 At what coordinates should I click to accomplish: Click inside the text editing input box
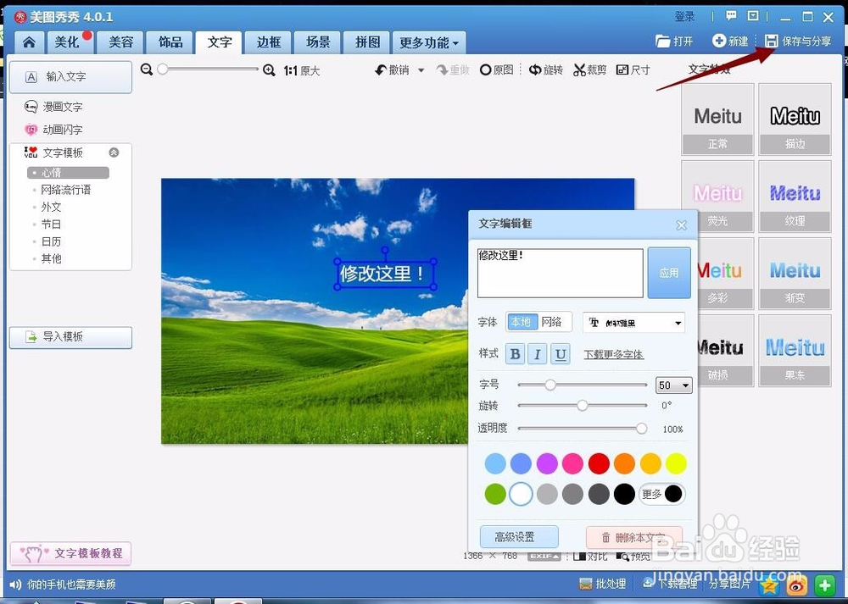coord(560,273)
